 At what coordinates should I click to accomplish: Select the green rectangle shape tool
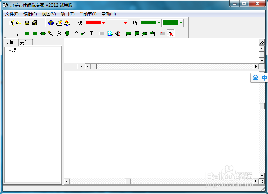(27, 33)
